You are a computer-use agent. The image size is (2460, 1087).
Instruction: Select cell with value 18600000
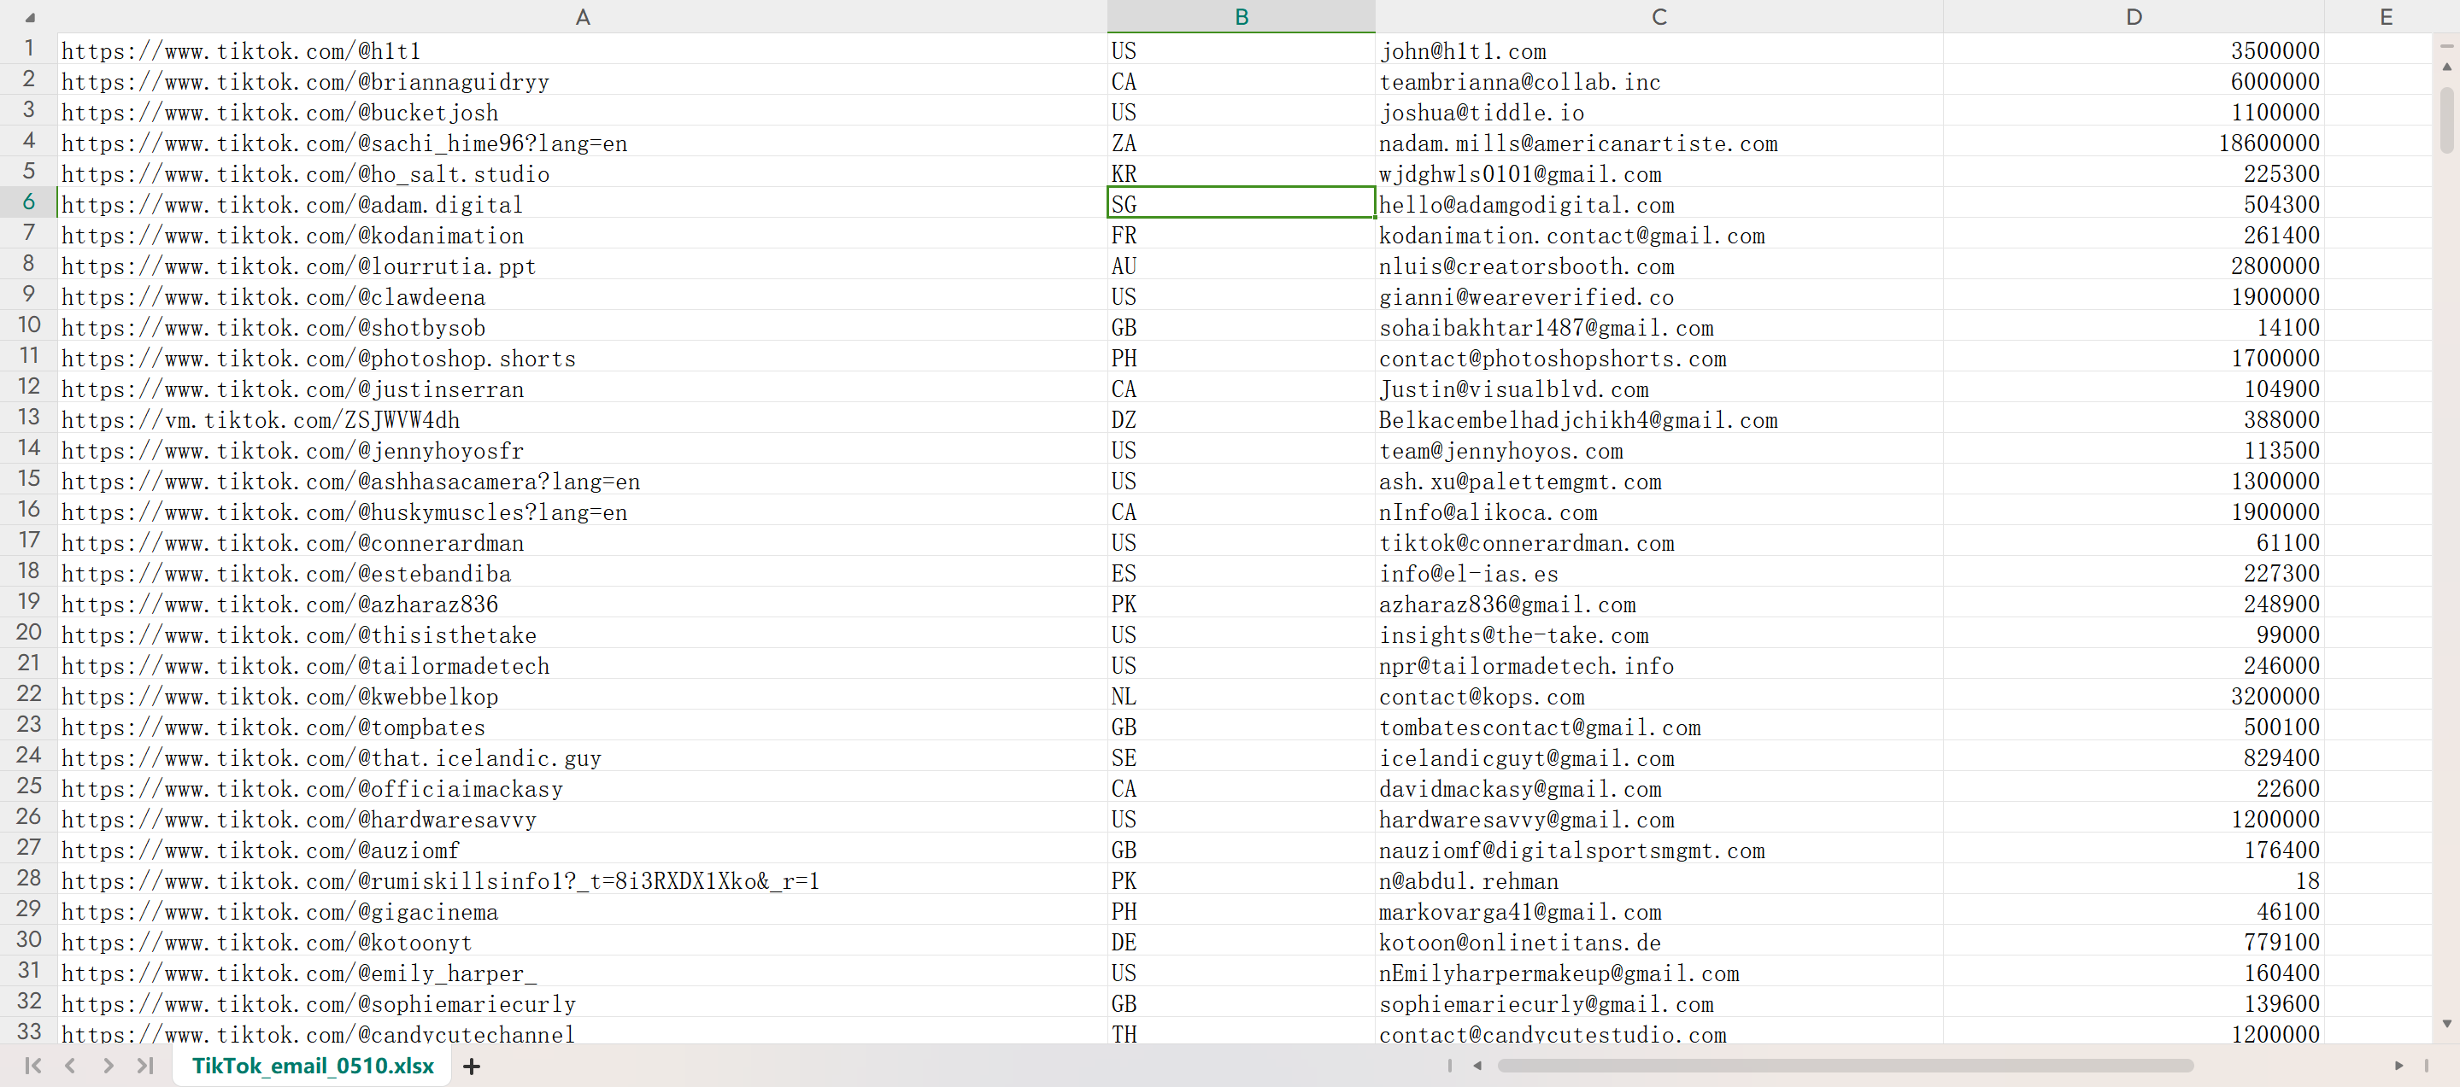point(2134,143)
